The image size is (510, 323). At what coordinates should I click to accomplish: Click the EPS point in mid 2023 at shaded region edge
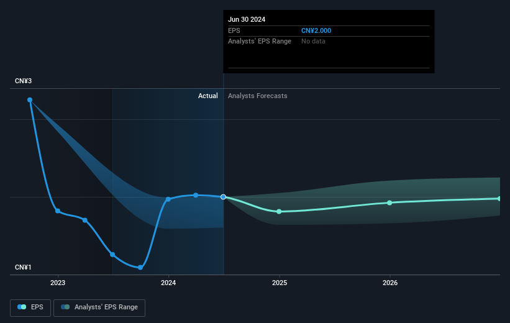coord(112,255)
